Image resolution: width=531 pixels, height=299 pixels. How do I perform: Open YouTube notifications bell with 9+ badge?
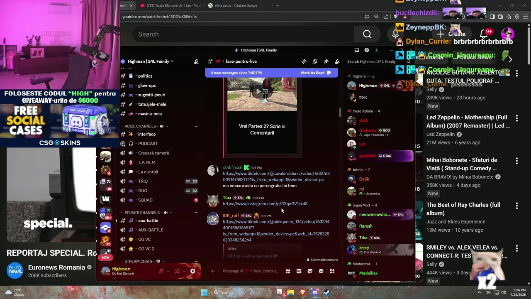pyautogui.click(x=484, y=34)
